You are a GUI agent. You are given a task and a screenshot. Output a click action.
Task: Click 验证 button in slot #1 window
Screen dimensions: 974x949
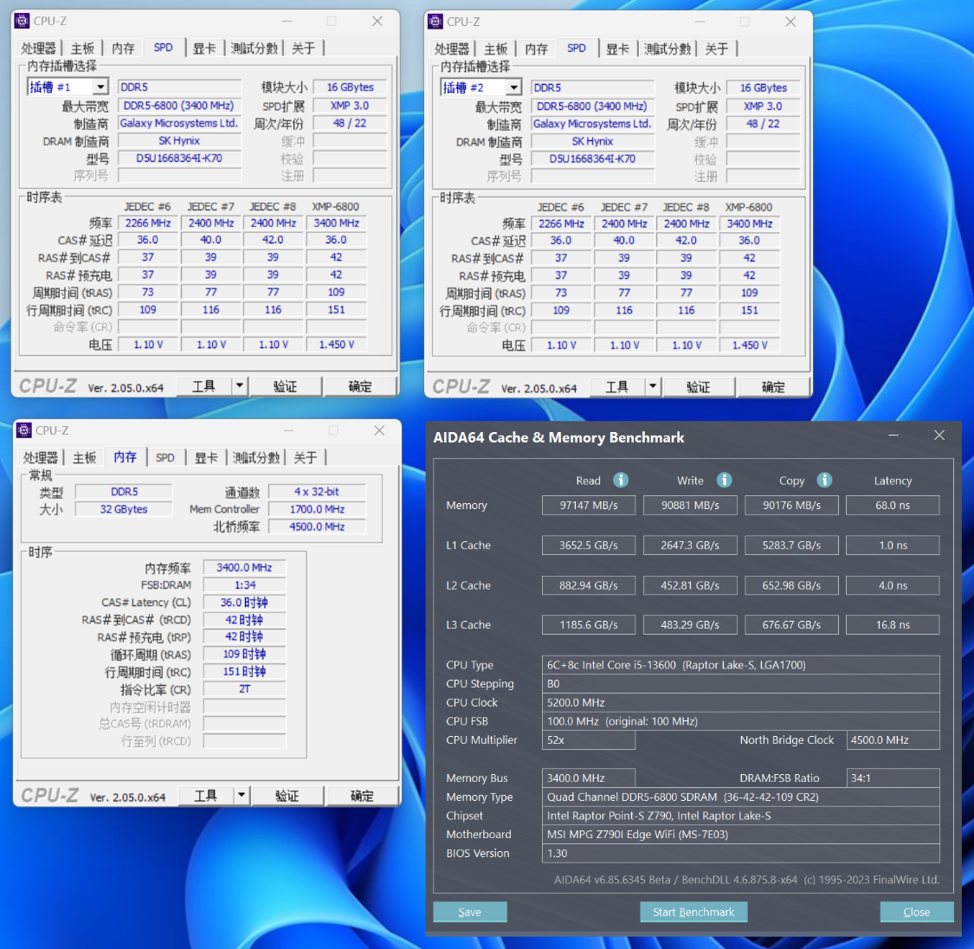286,386
